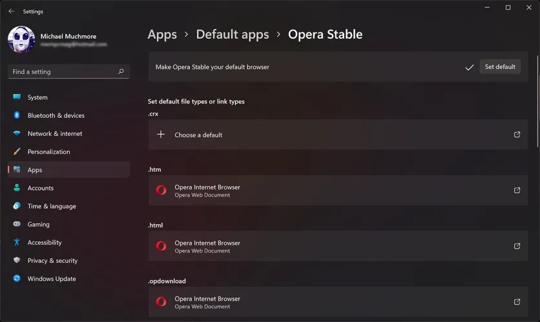Go to Default apps breadcrumb link
The height and width of the screenshot is (322, 540).
click(x=233, y=35)
